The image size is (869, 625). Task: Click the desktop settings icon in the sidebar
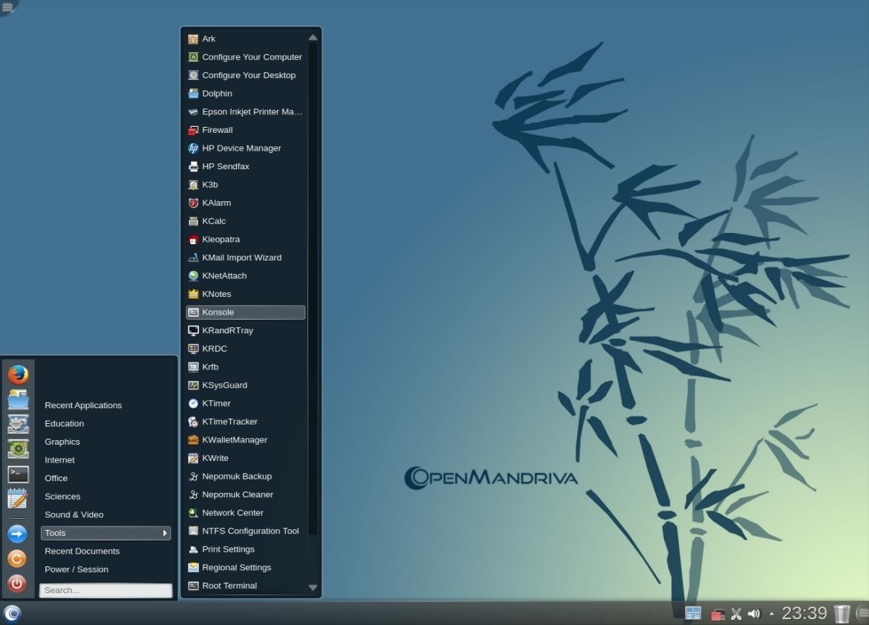click(x=18, y=425)
